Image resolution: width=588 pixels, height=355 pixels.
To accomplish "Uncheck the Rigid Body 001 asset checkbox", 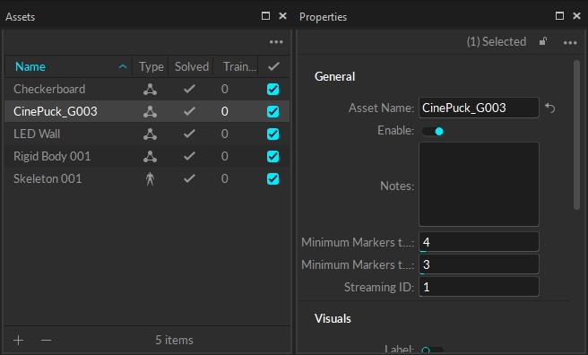I will tap(272, 156).
